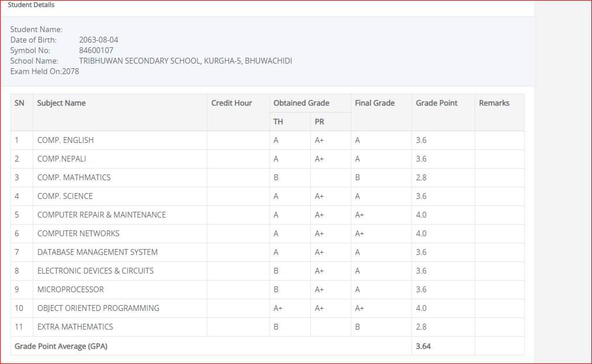Select the COMP. MATHMATICS subject name
This screenshot has width=592, height=364.
pyautogui.click(x=74, y=178)
